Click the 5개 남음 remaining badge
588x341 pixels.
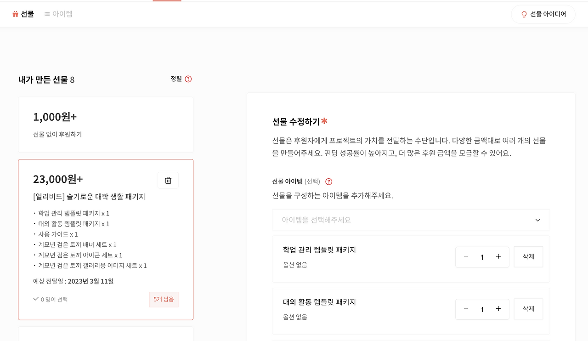[x=164, y=299]
